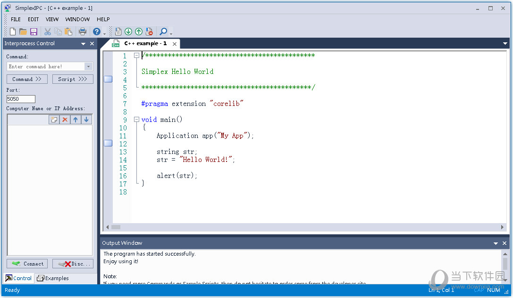Open the Output Window options dropdown arrow
This screenshot has width=513, height=298.
click(x=496, y=243)
